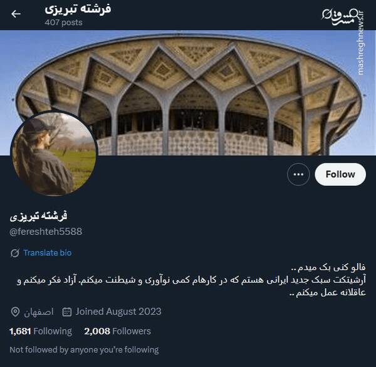Image resolution: width=376 pixels, height=367 pixels.
Task: View the header banner image
Action: (x=188, y=93)
